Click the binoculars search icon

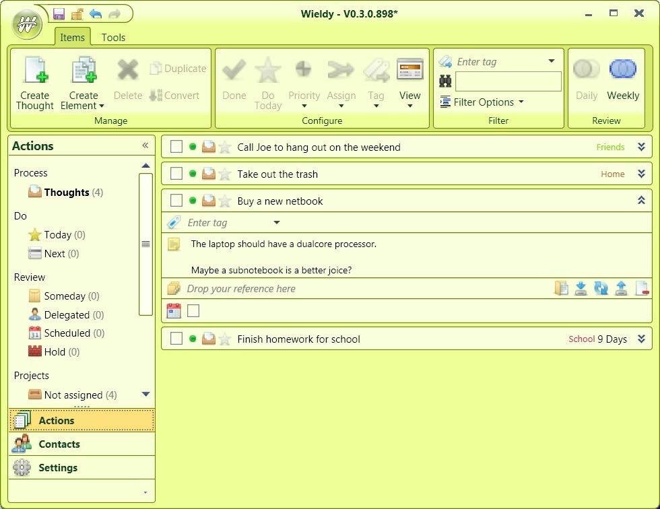pos(445,80)
